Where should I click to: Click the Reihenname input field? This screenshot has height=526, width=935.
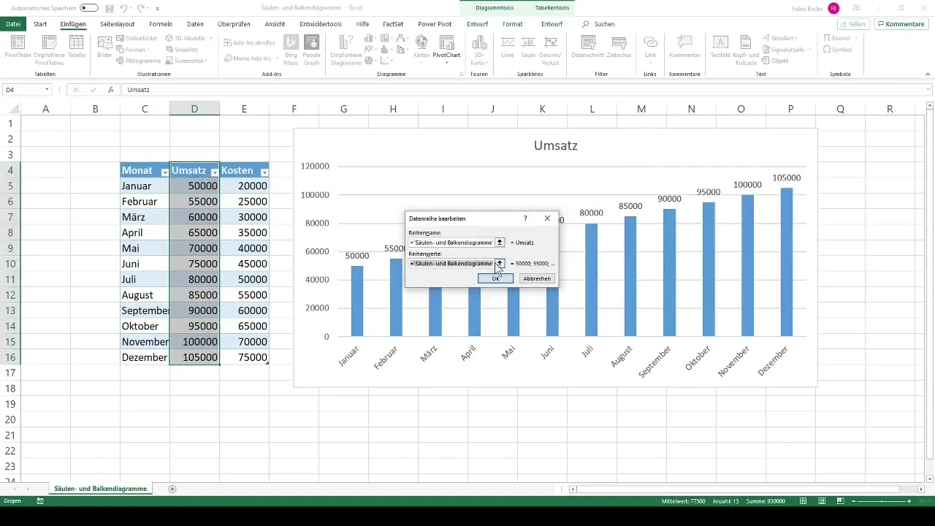(451, 242)
